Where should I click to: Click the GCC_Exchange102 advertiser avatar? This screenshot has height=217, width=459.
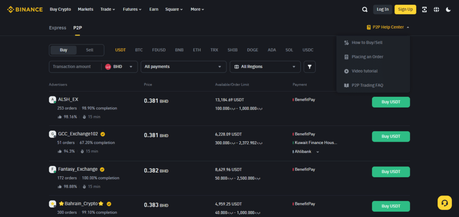pos(52,135)
